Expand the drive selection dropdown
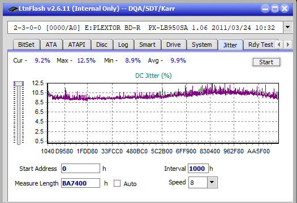The height and width of the screenshot is (203, 297). click(x=288, y=28)
